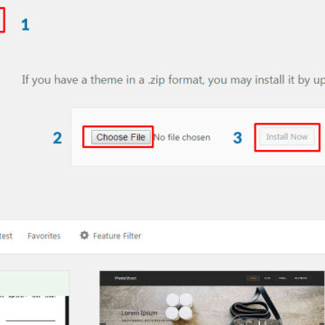325x325 pixels.
Task: Select the 'No file chosen' text
Action: (182, 137)
